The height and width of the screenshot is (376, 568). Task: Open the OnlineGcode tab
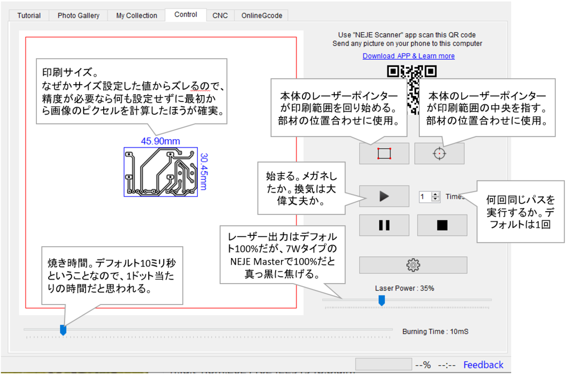(x=261, y=16)
